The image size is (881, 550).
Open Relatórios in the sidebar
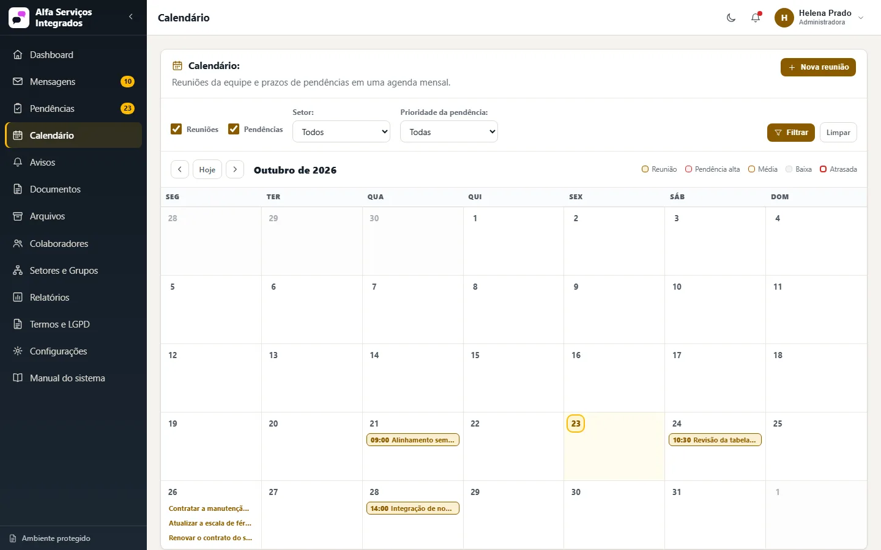point(73,298)
